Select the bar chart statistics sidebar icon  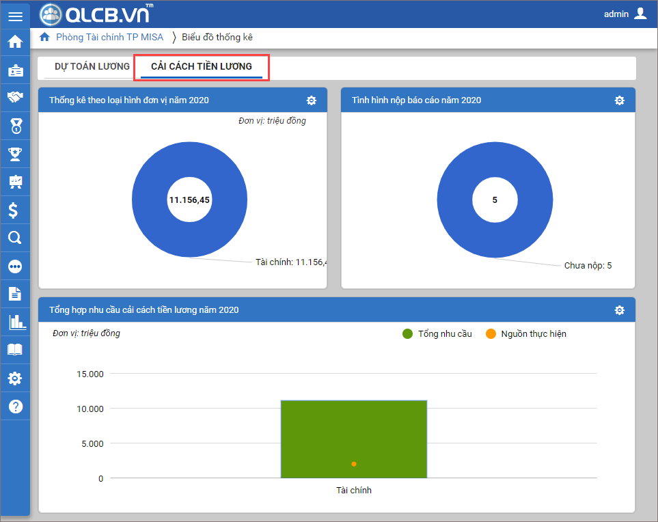tap(15, 322)
